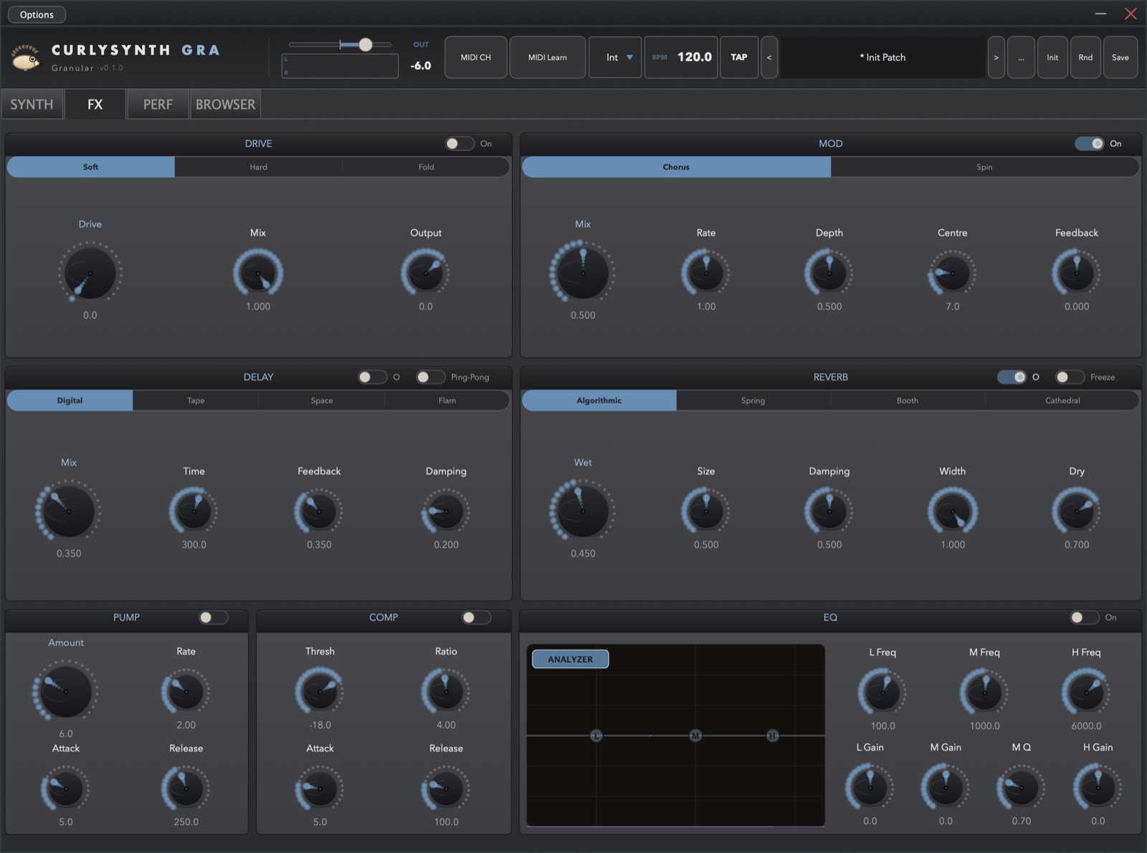Load the previous patch with the left arrow
This screenshot has width=1147, height=853.
pyautogui.click(x=769, y=57)
